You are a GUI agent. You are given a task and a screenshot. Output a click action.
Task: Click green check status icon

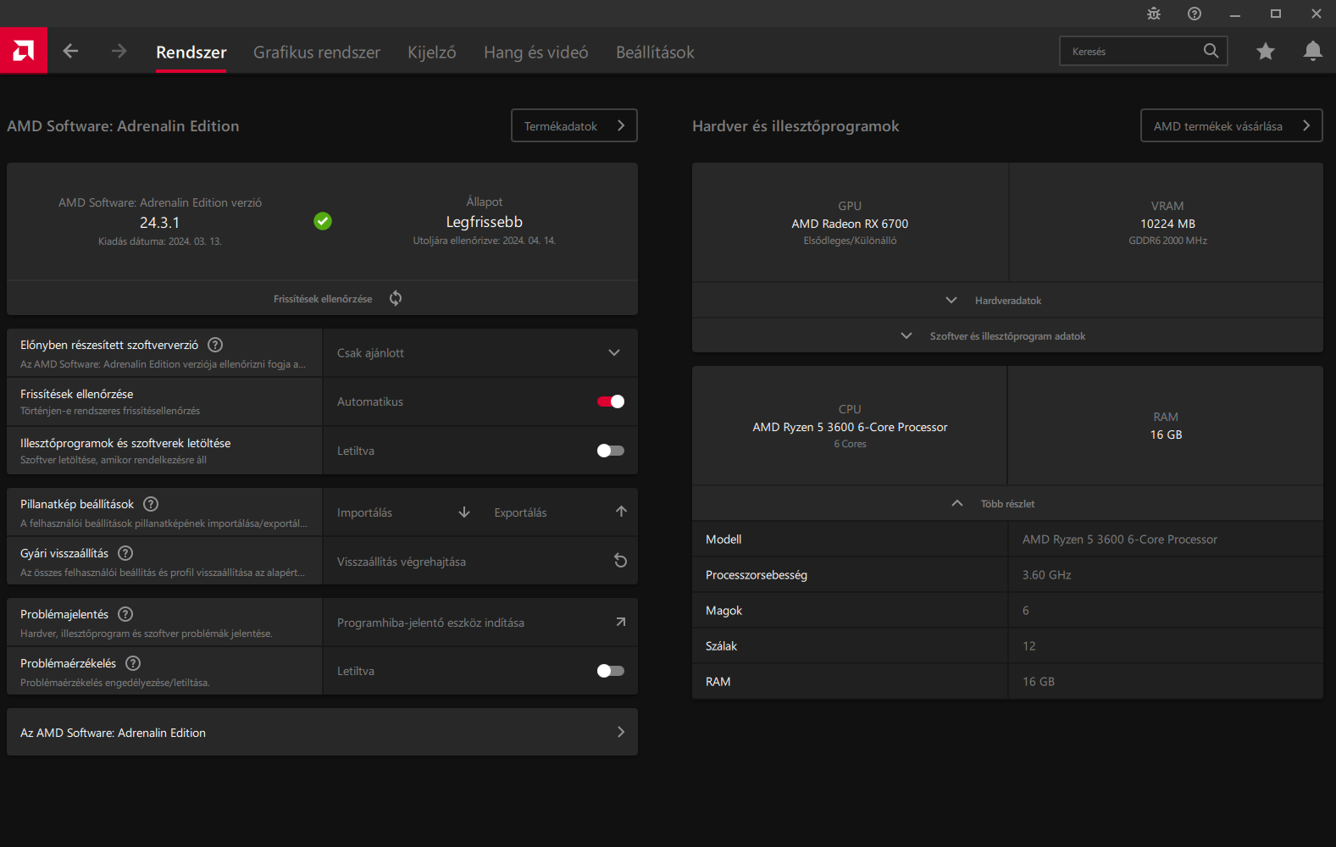coord(323,221)
